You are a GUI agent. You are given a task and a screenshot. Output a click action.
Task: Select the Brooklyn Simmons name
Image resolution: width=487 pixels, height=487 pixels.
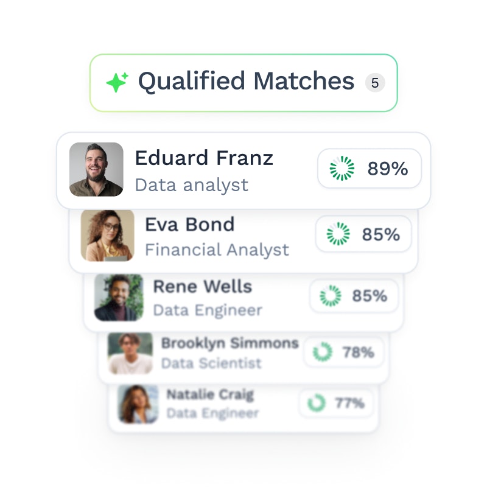point(229,343)
